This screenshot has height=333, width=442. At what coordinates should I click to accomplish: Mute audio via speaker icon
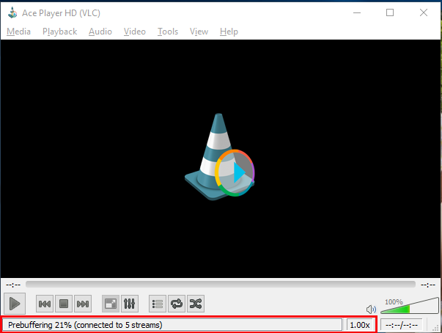[371, 310]
